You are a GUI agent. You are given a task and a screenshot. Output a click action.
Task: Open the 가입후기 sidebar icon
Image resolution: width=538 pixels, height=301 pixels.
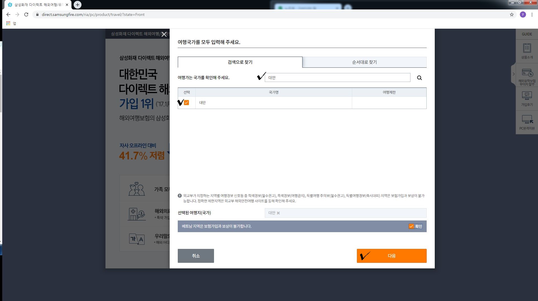pos(527,99)
